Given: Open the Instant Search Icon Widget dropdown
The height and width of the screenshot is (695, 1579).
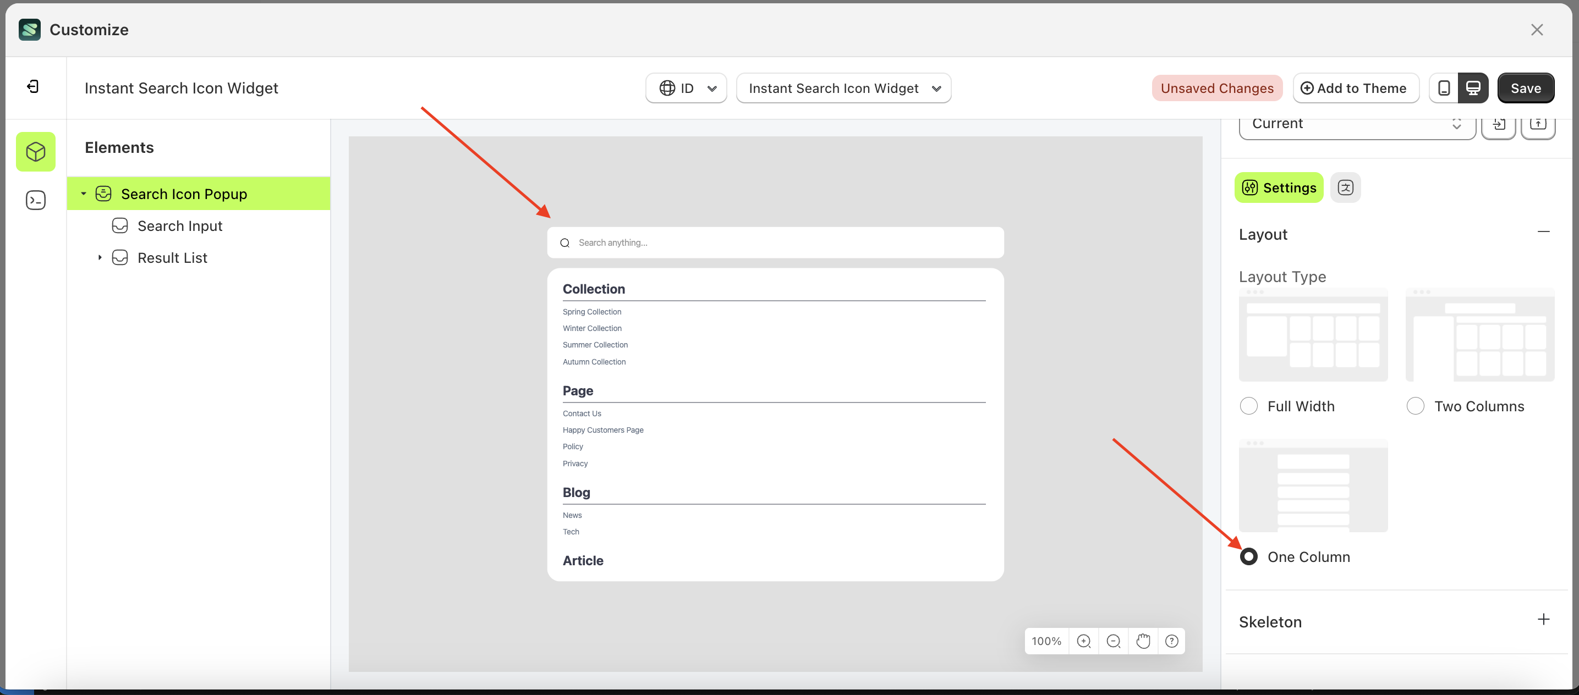Looking at the screenshot, I should (x=843, y=87).
